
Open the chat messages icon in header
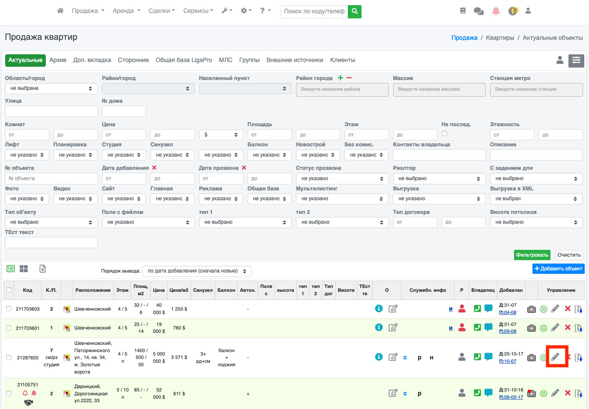click(x=478, y=11)
